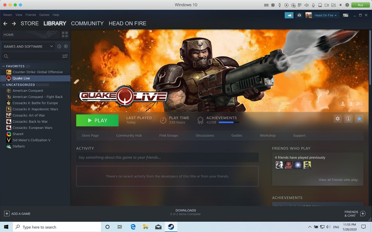Open the Guides link
The width and height of the screenshot is (372, 232).
(237, 135)
